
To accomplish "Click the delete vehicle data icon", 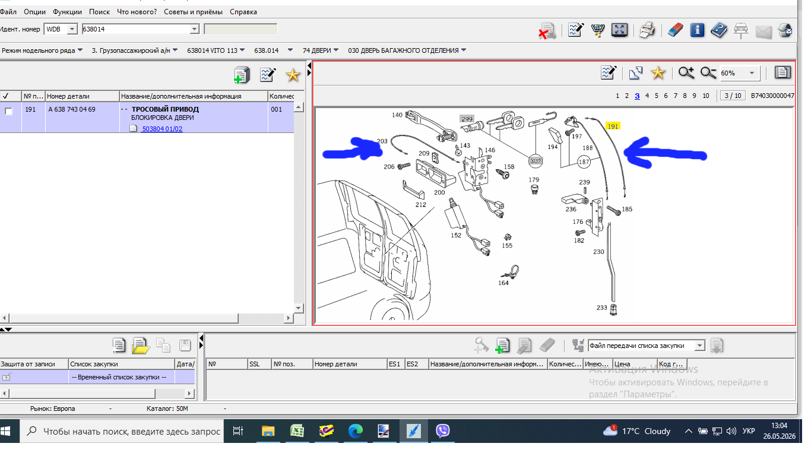I will pyautogui.click(x=547, y=30).
